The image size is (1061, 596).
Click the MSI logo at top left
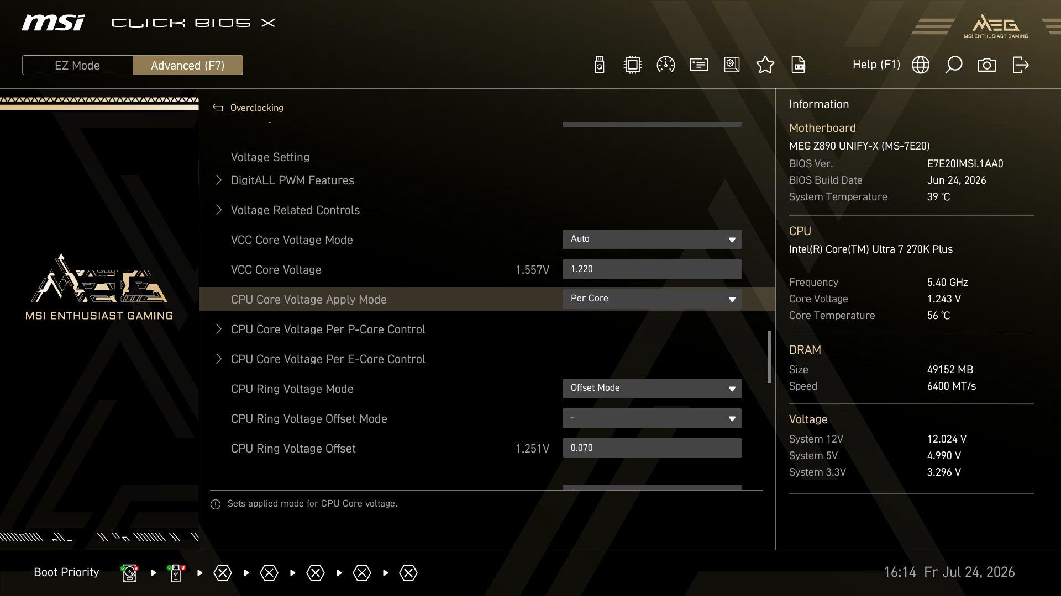[x=53, y=23]
